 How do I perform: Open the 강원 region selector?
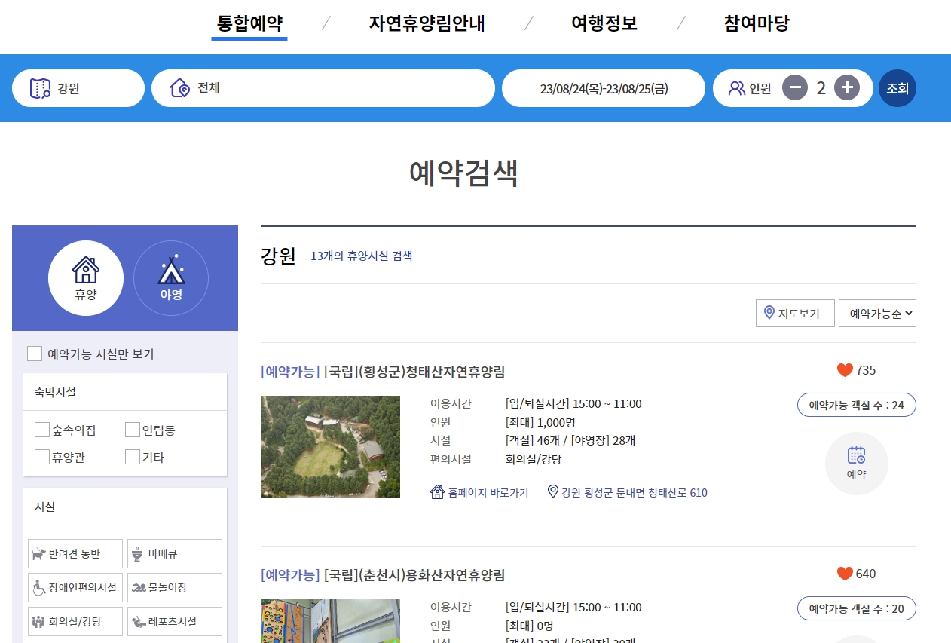pyautogui.click(x=78, y=87)
